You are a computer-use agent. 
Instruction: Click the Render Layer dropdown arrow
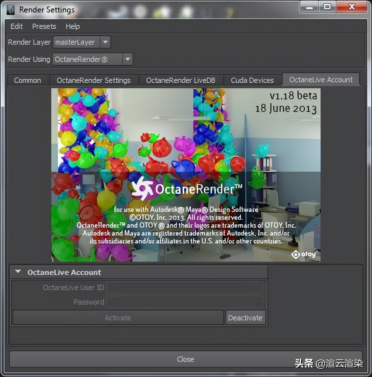pos(105,42)
